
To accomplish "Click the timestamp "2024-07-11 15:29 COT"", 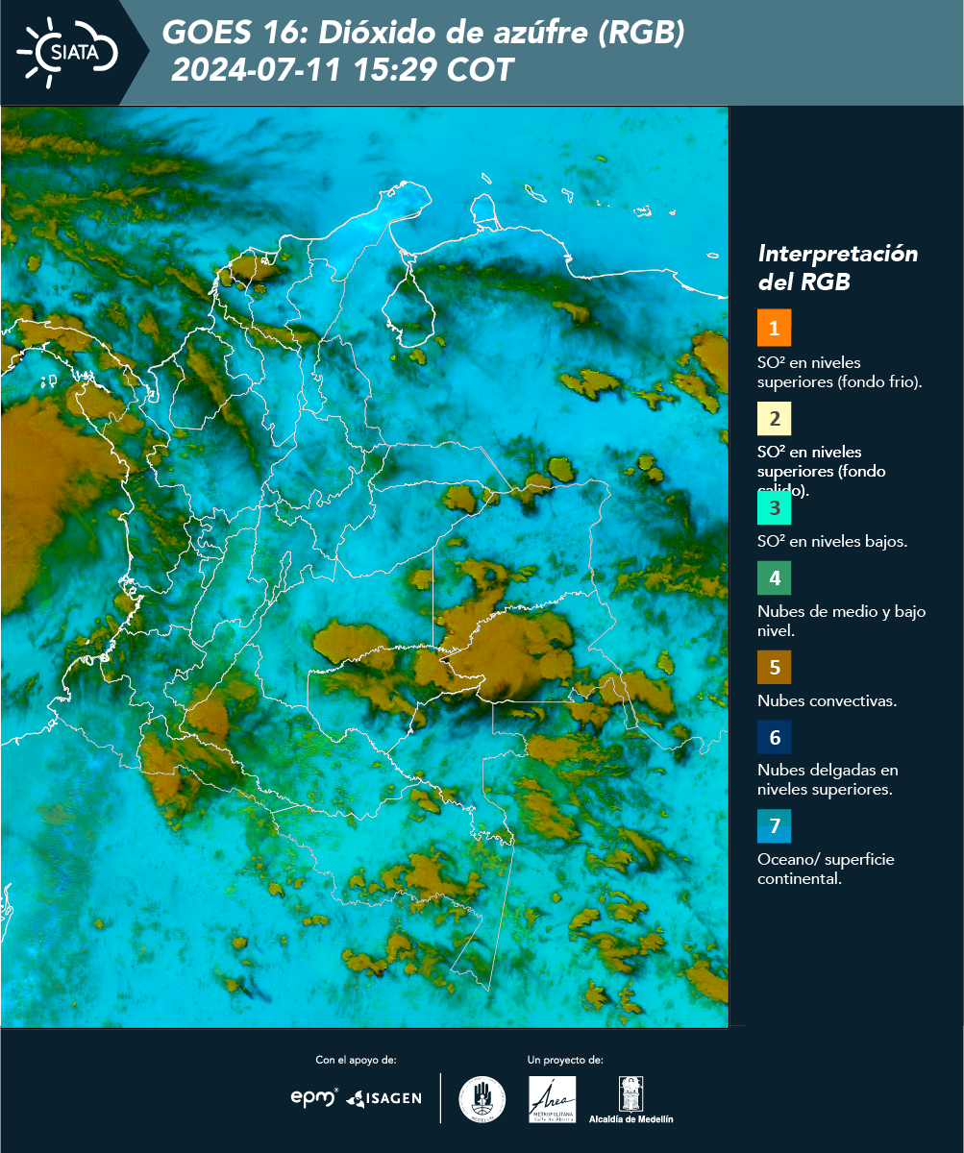I will (342, 70).
